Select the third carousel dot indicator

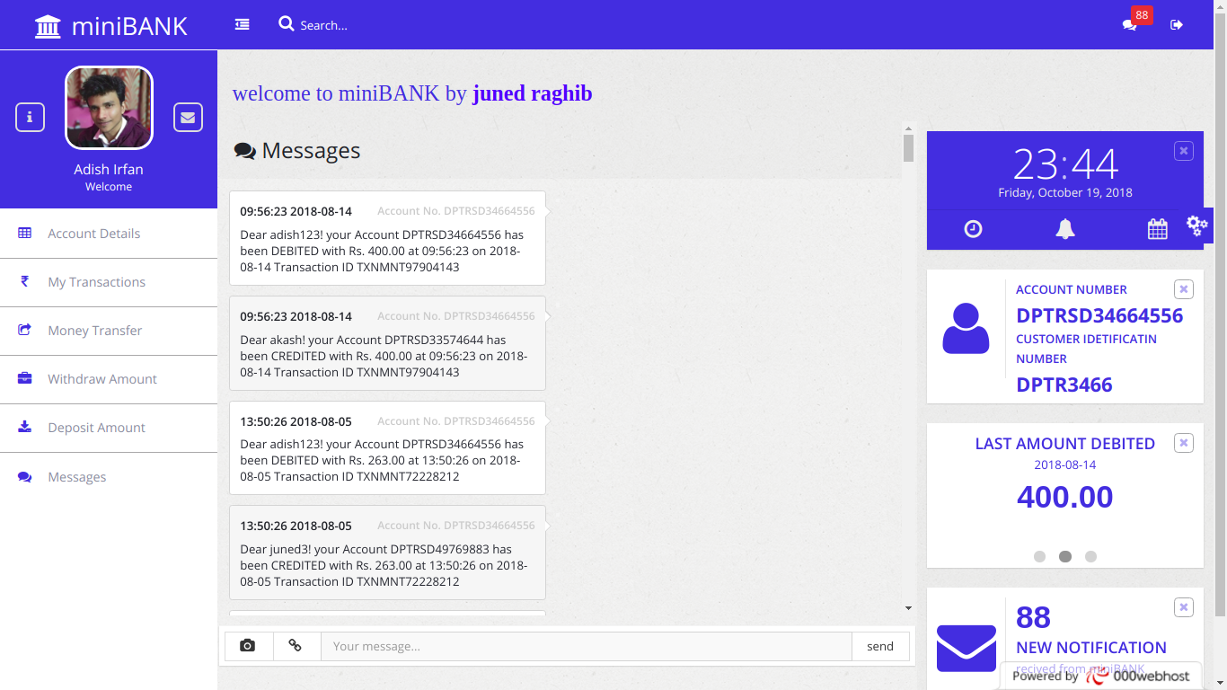[1090, 556]
